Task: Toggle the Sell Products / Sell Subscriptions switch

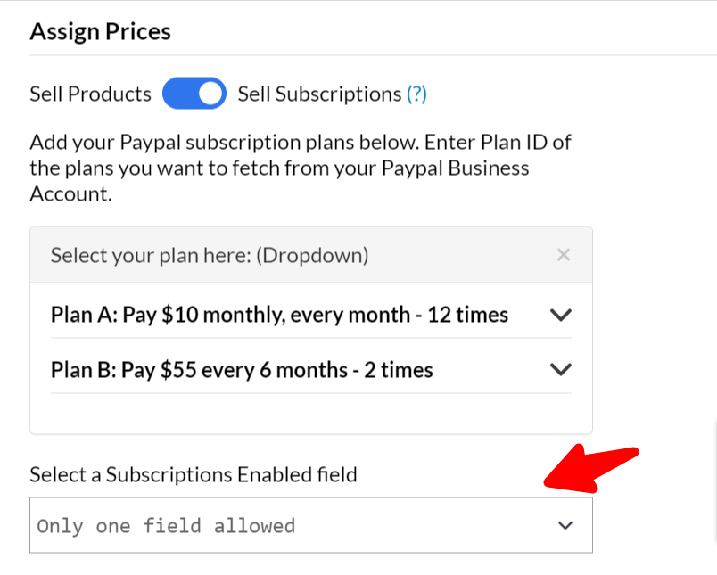Action: click(x=194, y=94)
